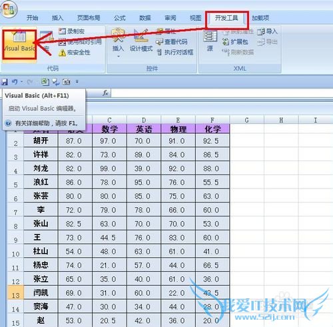Select the name cell 杨忠
333x327 pixels.
pos(41,265)
